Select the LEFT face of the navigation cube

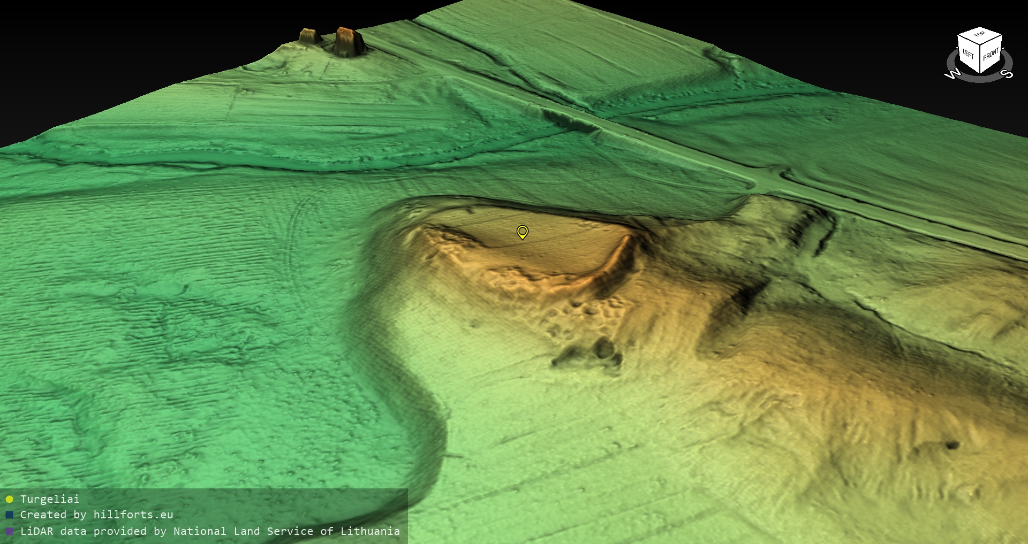[968, 55]
